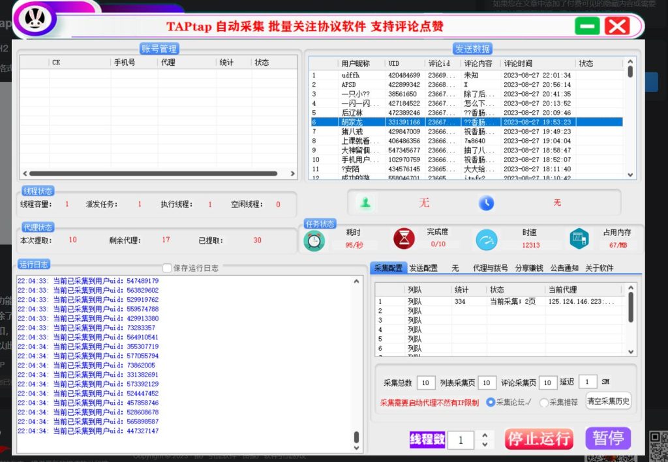The image size is (668, 462).
Task: Click the down arrow of the 发送数据 scrollbar
Action: [x=630, y=175]
